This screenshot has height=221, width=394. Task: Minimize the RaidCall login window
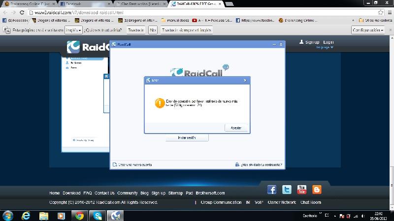[274, 44]
